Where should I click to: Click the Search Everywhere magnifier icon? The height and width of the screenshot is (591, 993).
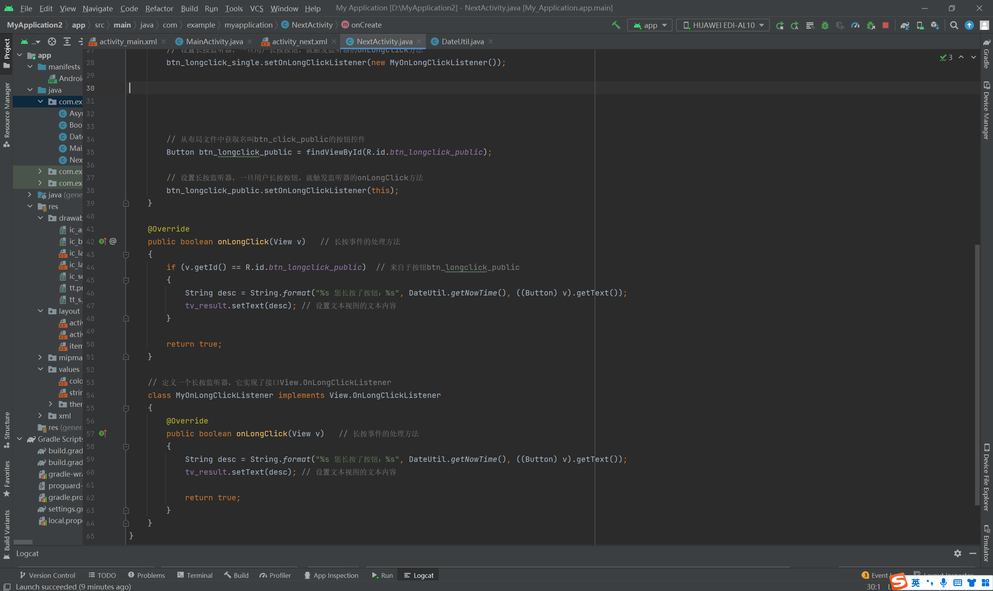[954, 25]
